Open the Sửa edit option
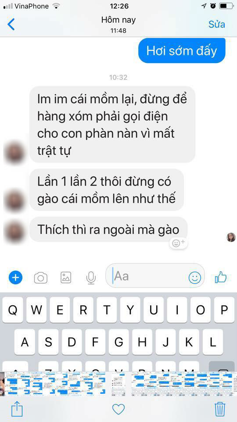 pos(216,24)
